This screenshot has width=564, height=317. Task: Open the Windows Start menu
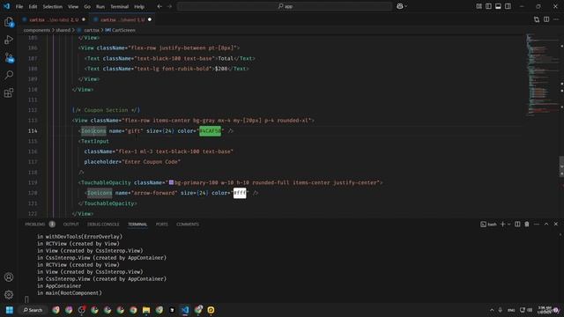(x=10, y=310)
